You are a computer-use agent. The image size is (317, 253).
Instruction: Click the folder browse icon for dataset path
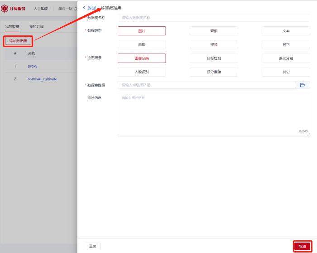[x=303, y=85]
